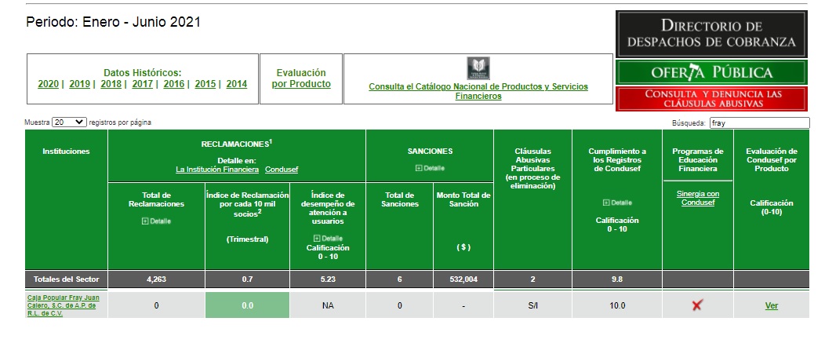Expand Detalle under Cumplimiento a los Registros
The height and width of the screenshot is (347, 825).
tap(617, 203)
